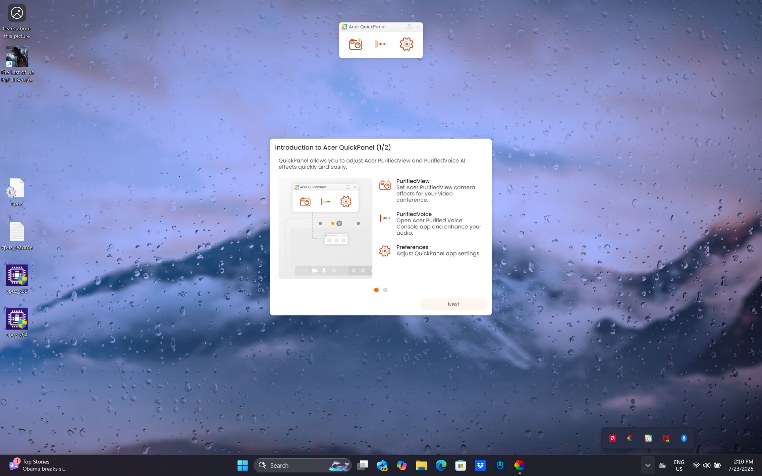Click the taskbar Search box

302,465
